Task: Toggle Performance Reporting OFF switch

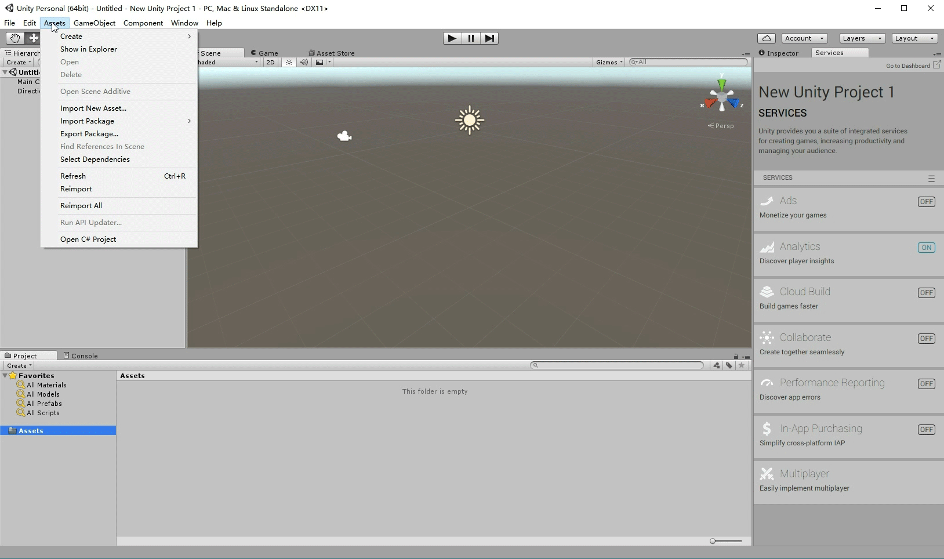Action: [926, 384]
